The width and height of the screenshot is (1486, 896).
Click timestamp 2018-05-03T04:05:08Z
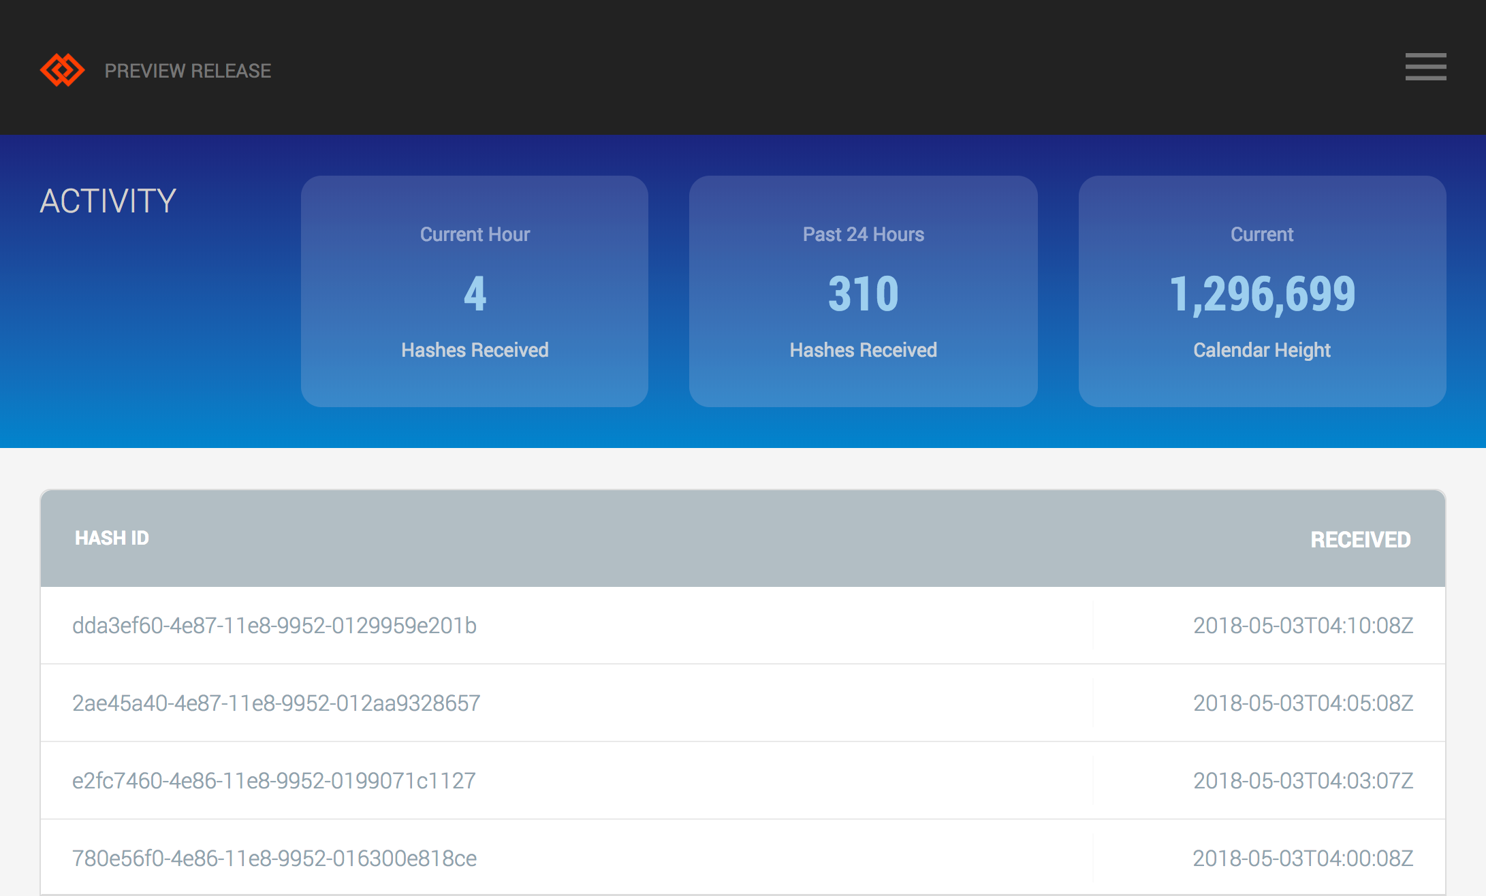[x=1303, y=703]
